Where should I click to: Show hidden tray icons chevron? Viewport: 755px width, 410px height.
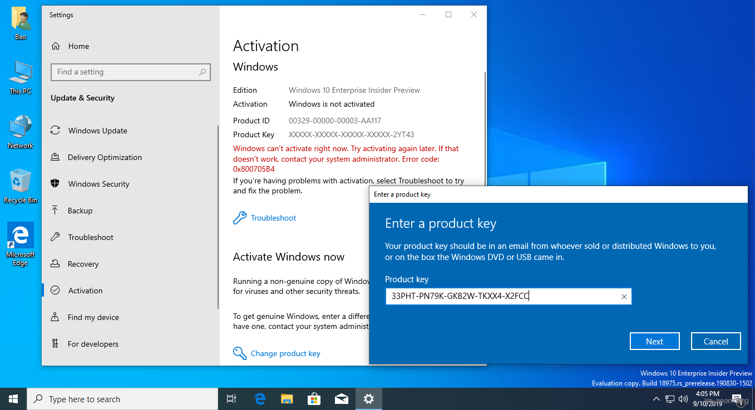(x=657, y=399)
